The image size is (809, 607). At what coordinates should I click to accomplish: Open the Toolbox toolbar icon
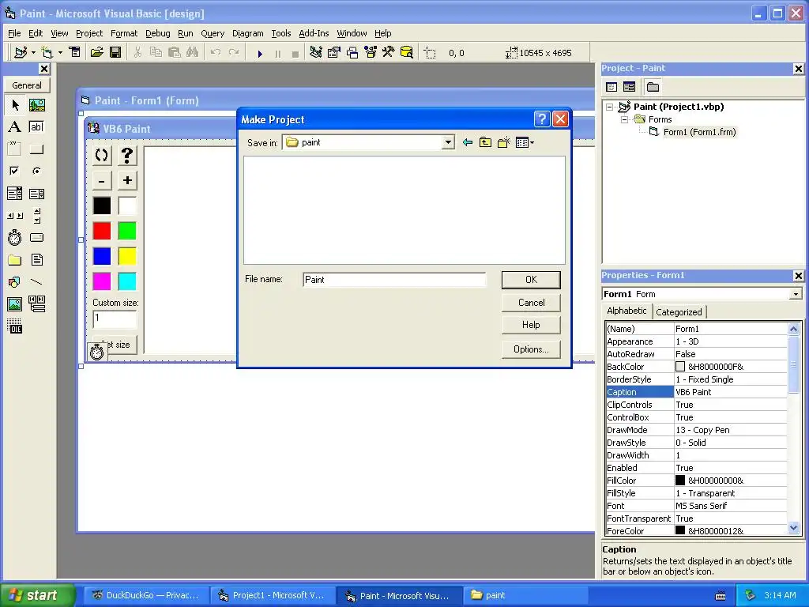(389, 53)
